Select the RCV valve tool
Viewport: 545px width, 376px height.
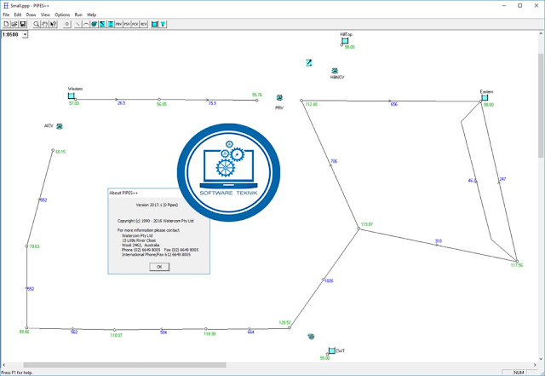pos(144,24)
